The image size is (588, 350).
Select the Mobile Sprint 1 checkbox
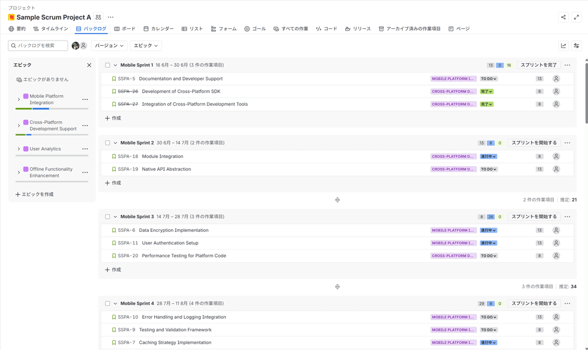[x=108, y=65]
